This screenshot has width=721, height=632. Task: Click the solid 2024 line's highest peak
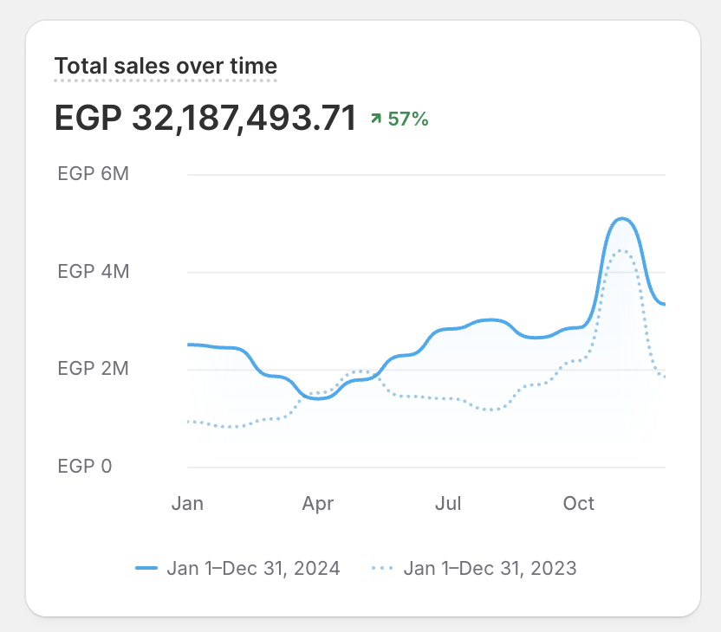(x=622, y=219)
